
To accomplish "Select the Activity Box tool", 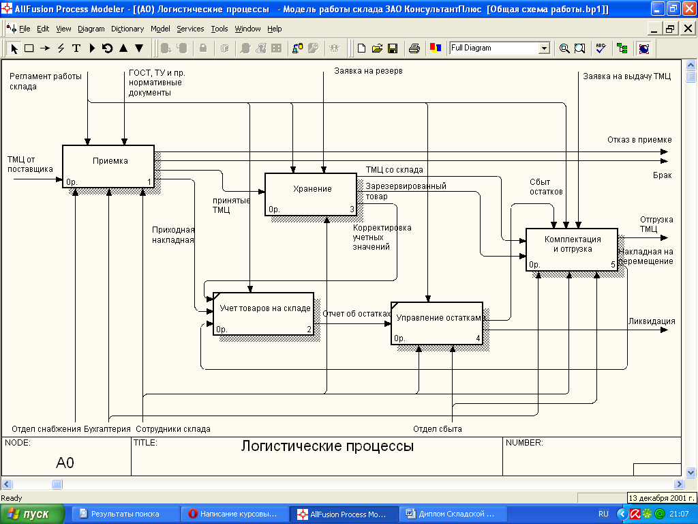I will [29, 48].
